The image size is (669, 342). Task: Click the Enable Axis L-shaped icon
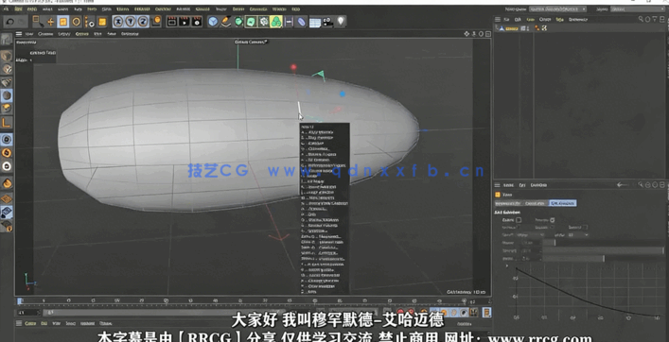click(x=7, y=123)
